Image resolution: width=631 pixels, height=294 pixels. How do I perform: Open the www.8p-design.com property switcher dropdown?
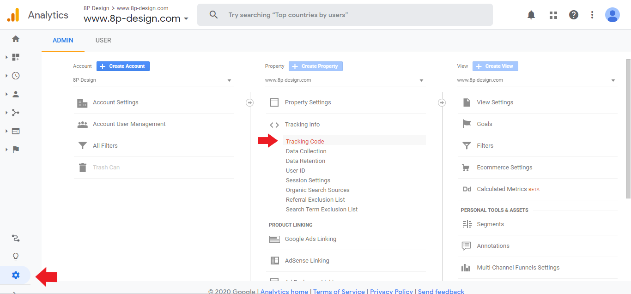click(x=136, y=18)
